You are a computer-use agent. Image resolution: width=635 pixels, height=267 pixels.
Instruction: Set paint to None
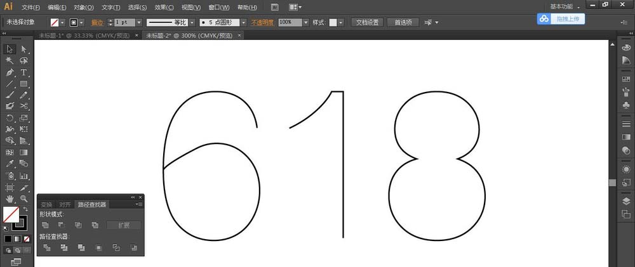coord(27,239)
